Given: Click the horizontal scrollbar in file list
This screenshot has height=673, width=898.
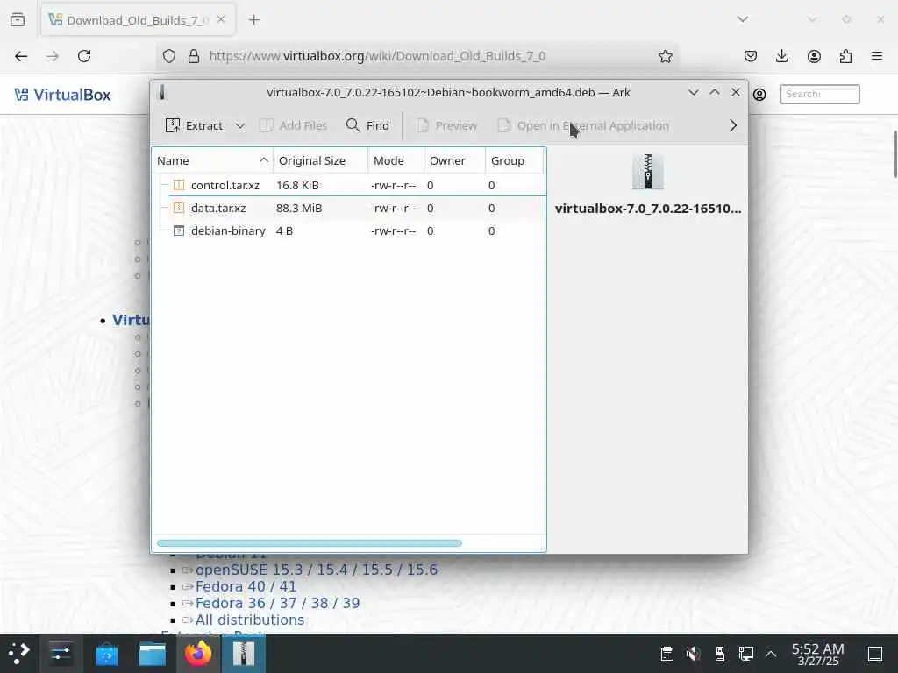Looking at the screenshot, I should pos(310,543).
